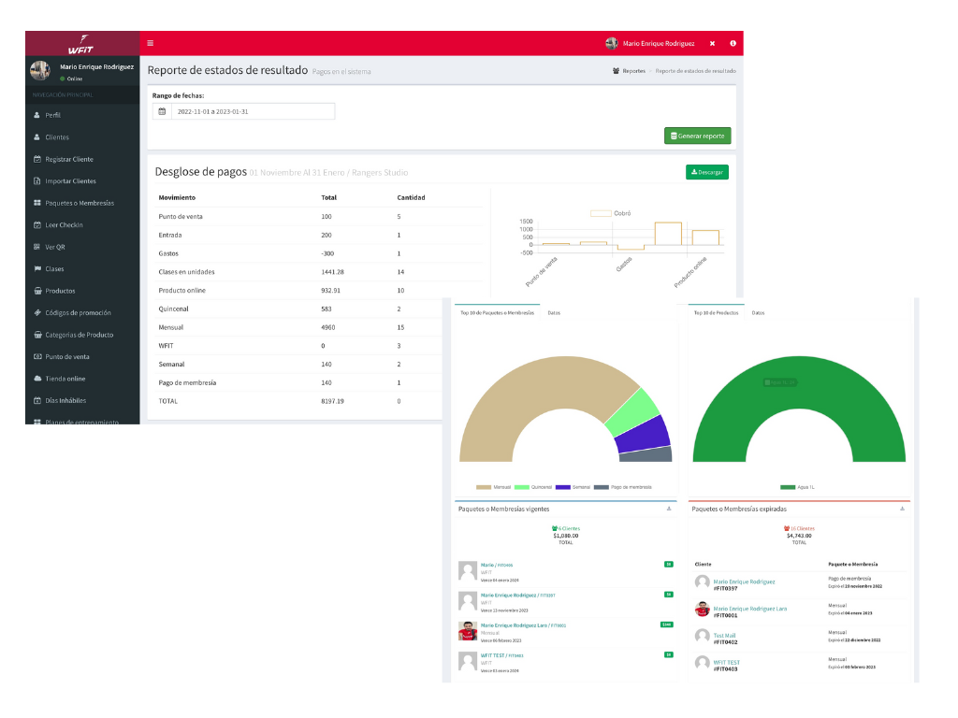
Task: Click the Perfil user icon in sidebar
Action: (x=36, y=115)
